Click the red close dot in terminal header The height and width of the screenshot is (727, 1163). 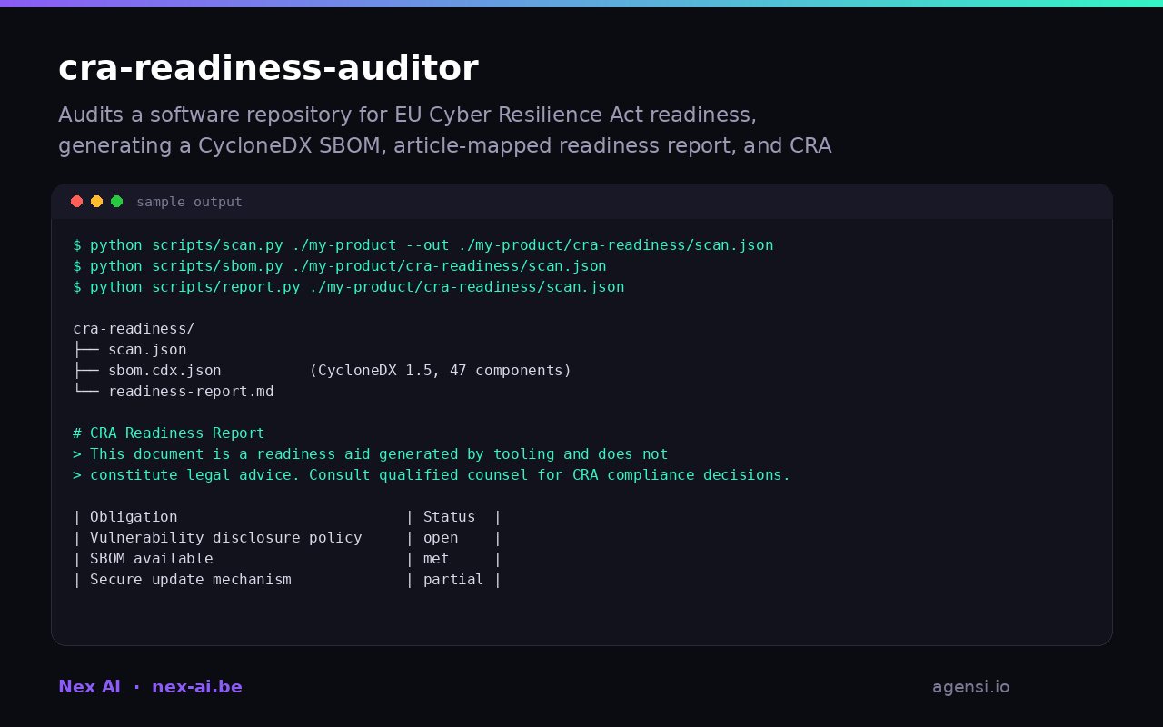(x=76, y=202)
